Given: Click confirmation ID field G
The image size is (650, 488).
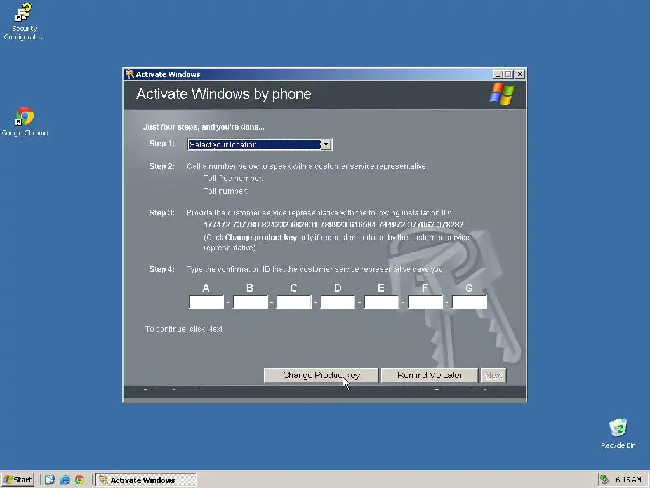Looking at the screenshot, I should pyautogui.click(x=469, y=302).
